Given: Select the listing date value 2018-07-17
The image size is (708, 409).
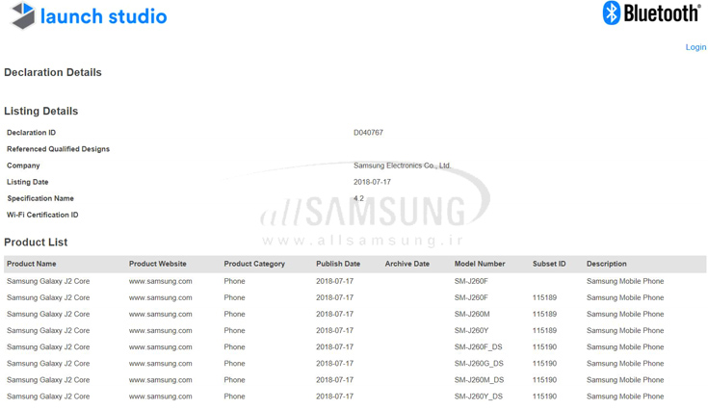Looking at the screenshot, I should [x=372, y=182].
